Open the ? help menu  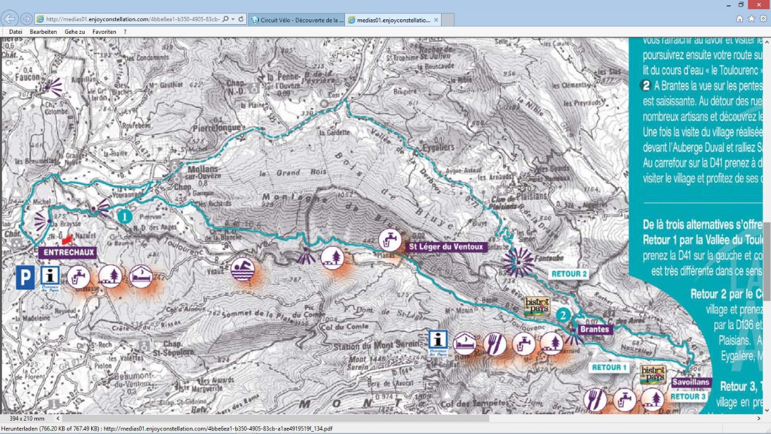click(125, 31)
